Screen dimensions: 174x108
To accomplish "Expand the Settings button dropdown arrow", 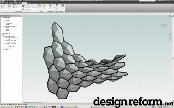I will click(3, 9).
